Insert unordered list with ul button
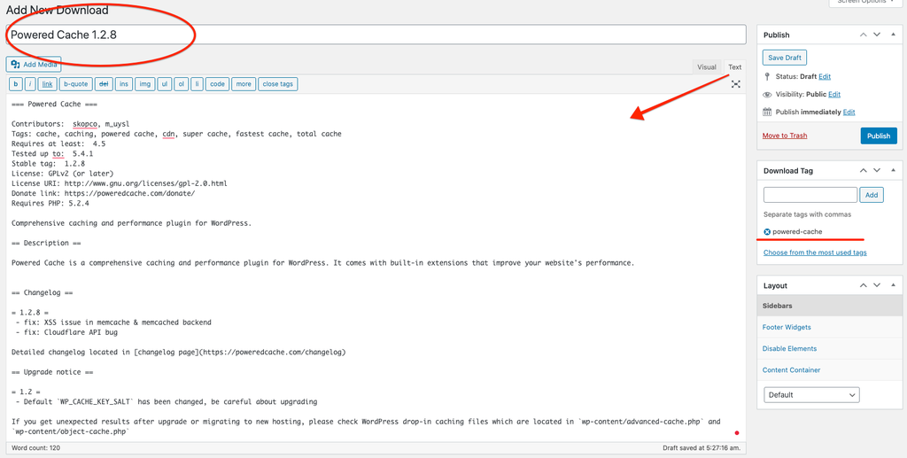Image resolution: width=907 pixels, height=458 pixels. [165, 84]
